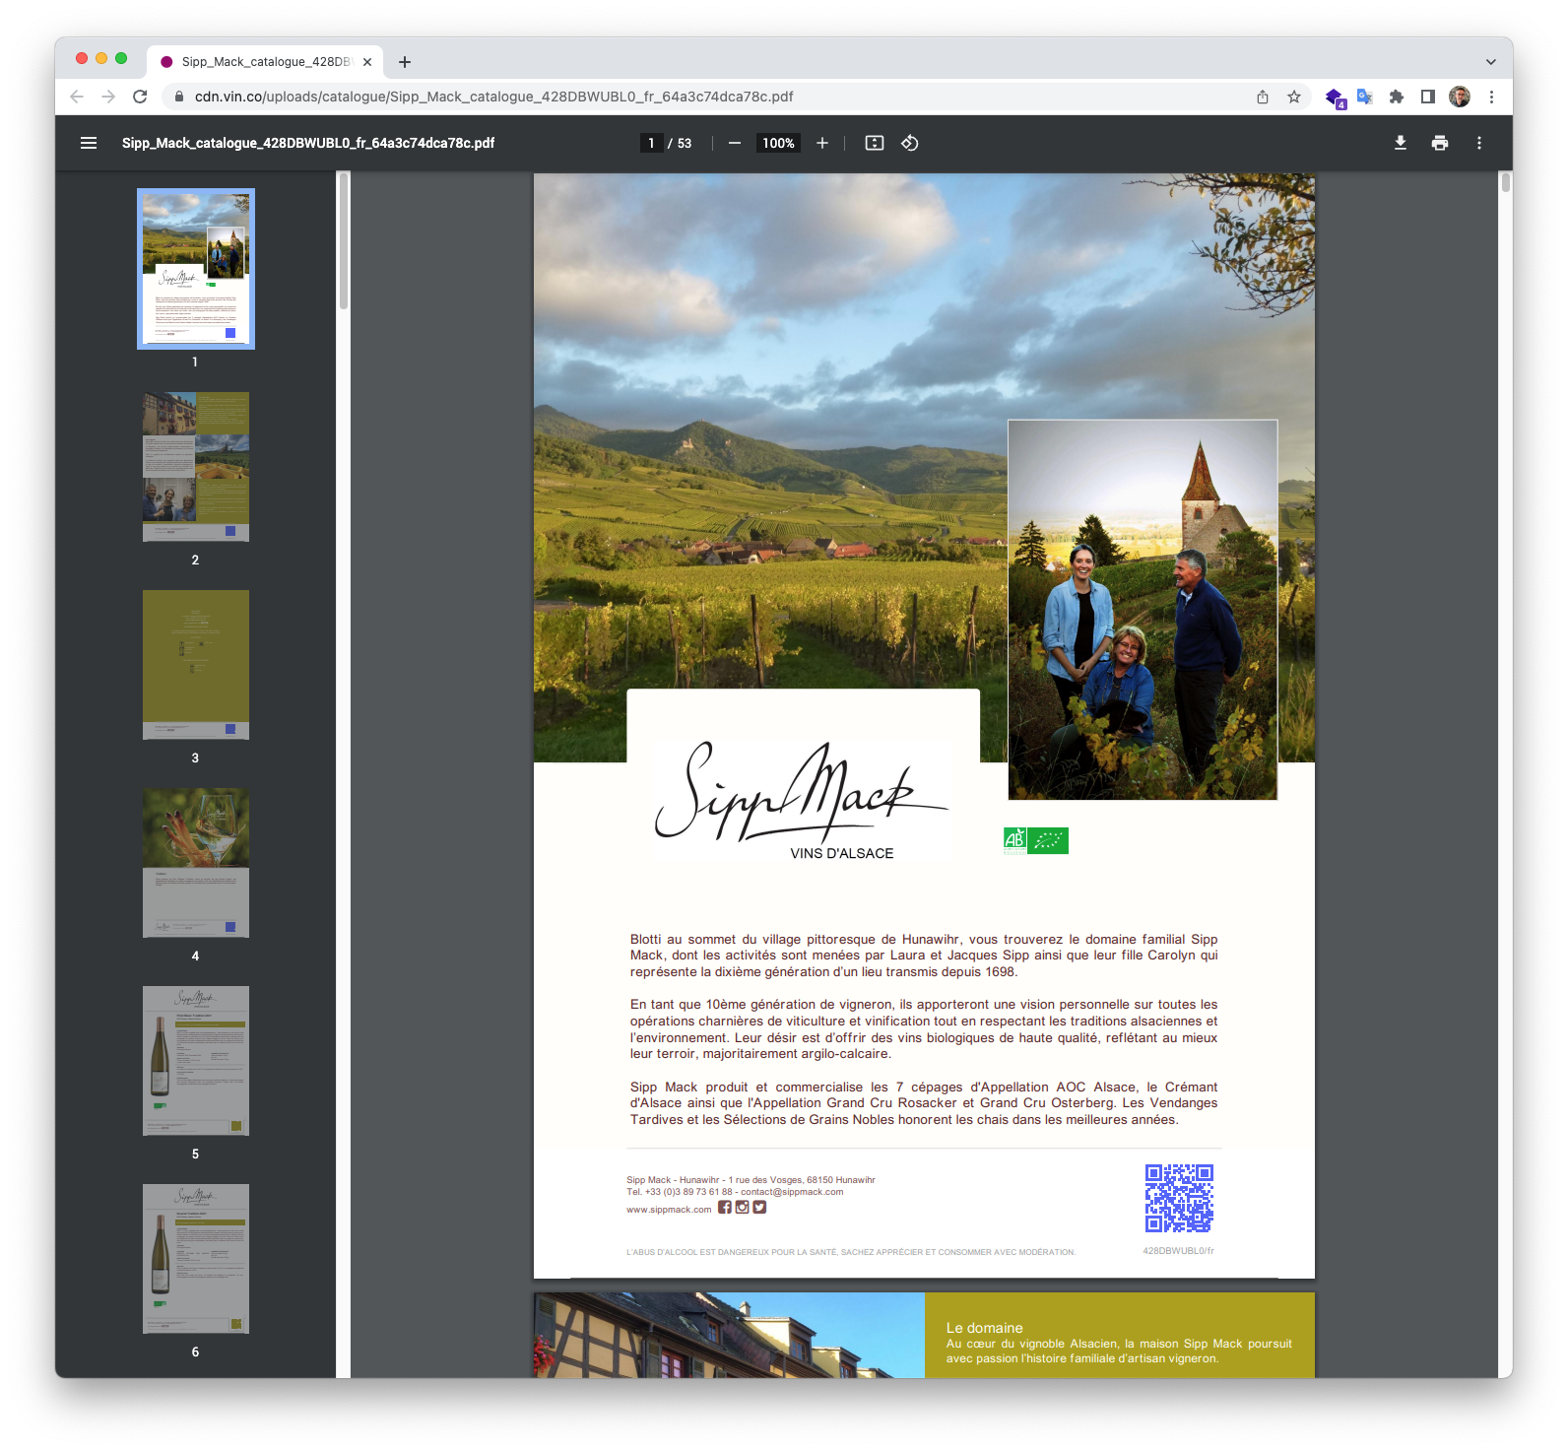Open the PDF viewer more actions menu

pos(1479,143)
